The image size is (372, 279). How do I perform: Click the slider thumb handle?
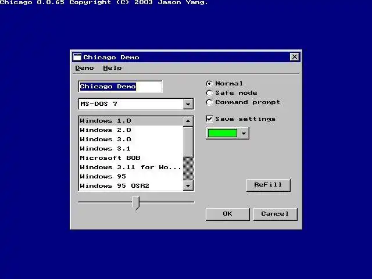(135, 203)
